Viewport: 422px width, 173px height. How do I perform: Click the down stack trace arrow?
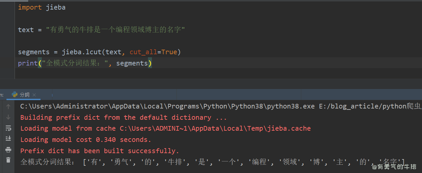[8, 117]
